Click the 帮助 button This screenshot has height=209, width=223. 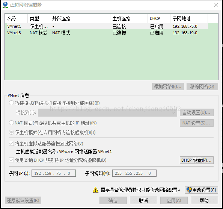click(204, 200)
